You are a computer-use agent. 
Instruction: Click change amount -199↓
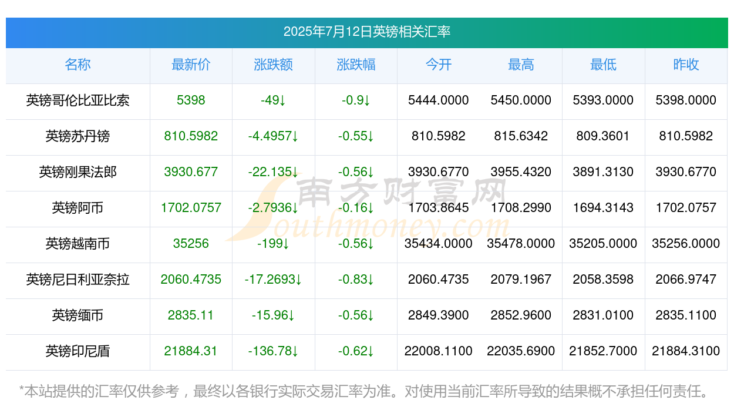[x=274, y=244]
